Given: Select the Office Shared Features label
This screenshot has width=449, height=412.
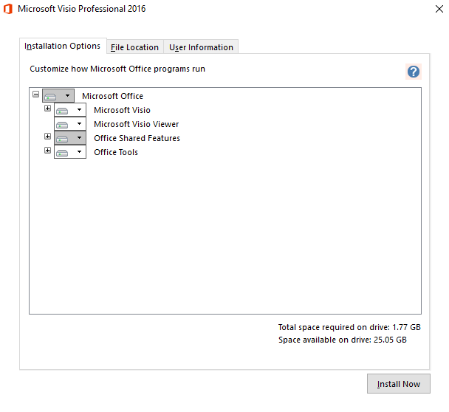Looking at the screenshot, I should pos(137,138).
